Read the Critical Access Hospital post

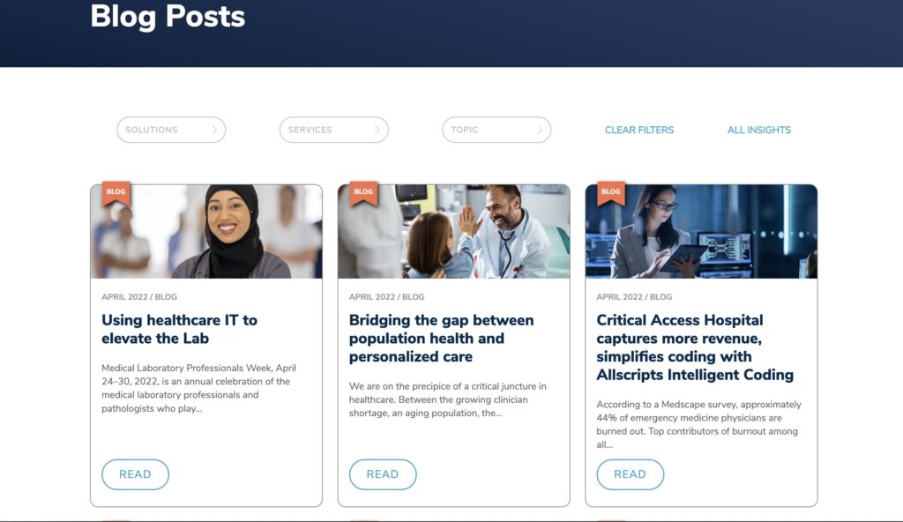pos(630,474)
